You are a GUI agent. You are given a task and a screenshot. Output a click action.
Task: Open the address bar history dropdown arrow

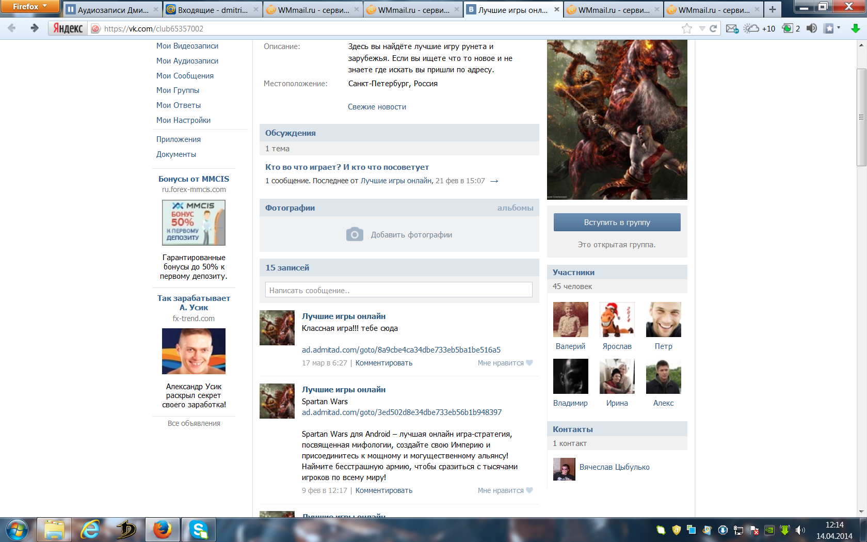point(702,29)
